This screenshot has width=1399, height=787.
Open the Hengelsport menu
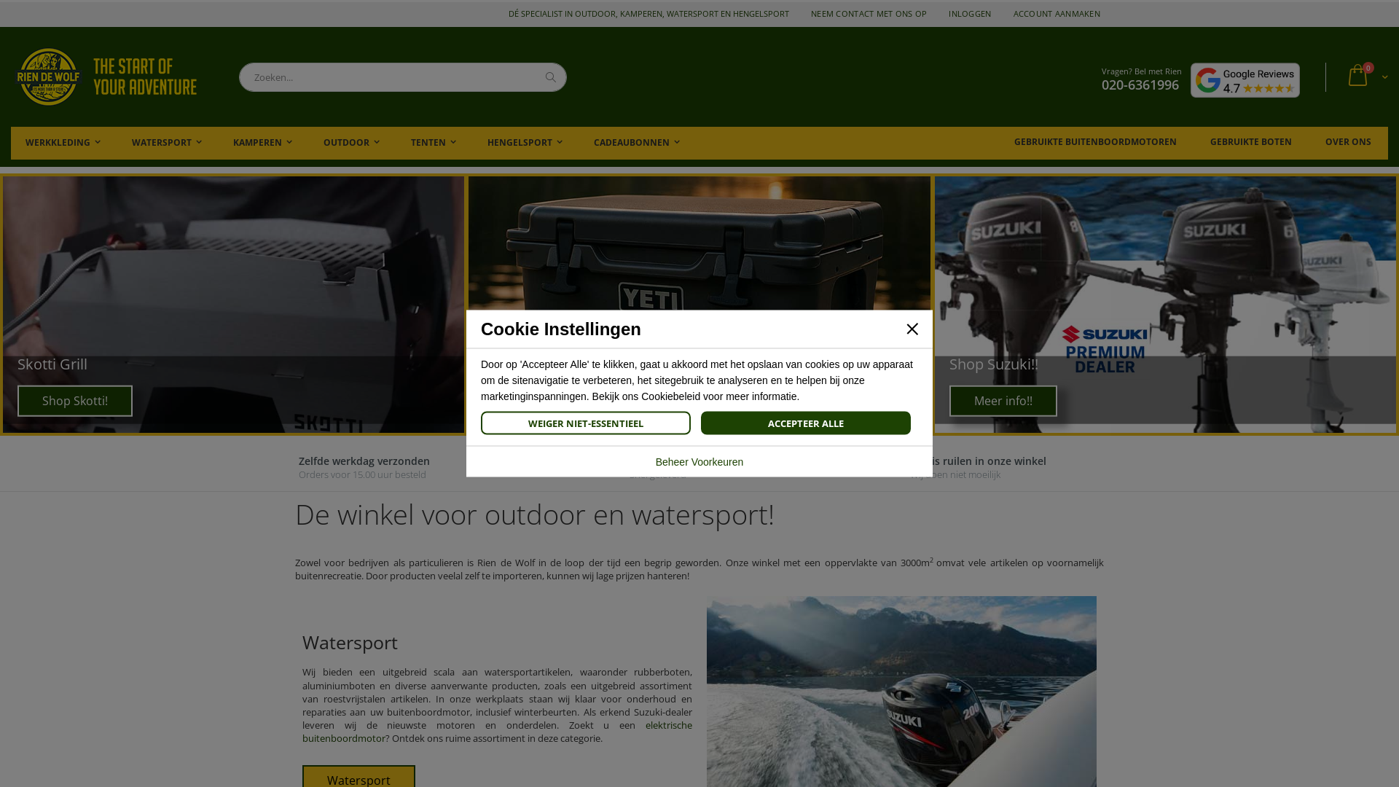(525, 143)
